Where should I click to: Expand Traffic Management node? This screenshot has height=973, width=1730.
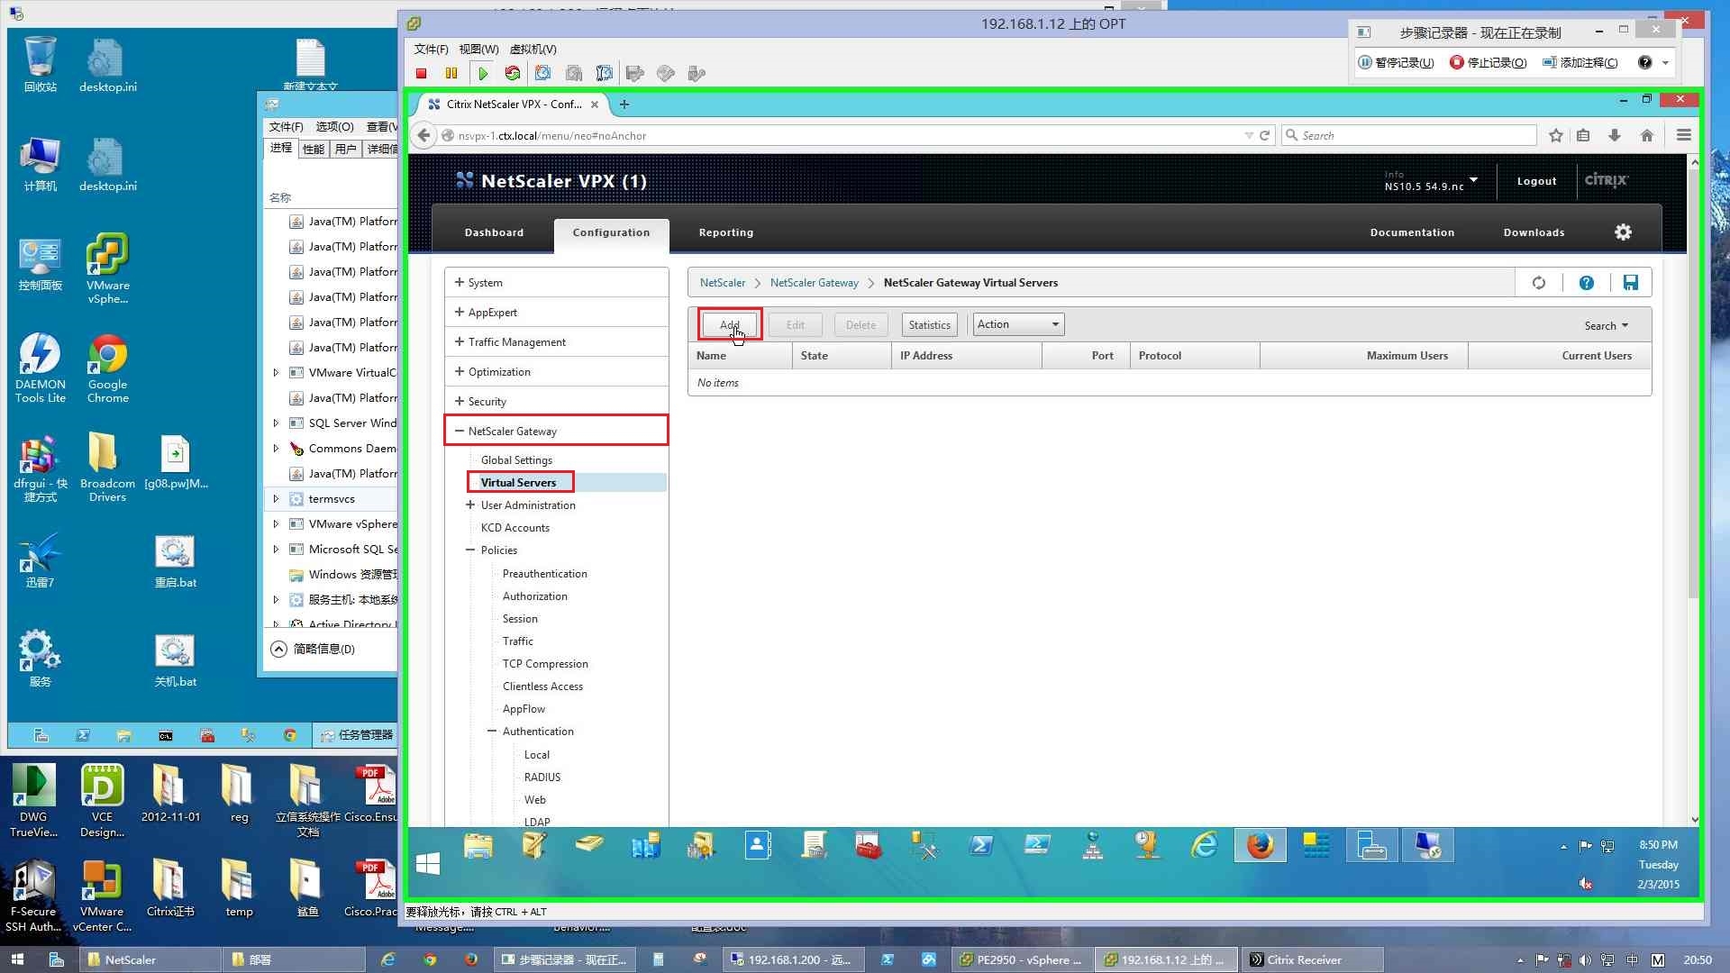[460, 342]
